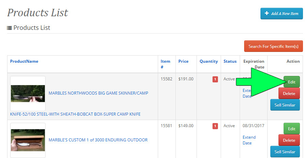
Task: Delete item 15582
Action: (289, 94)
